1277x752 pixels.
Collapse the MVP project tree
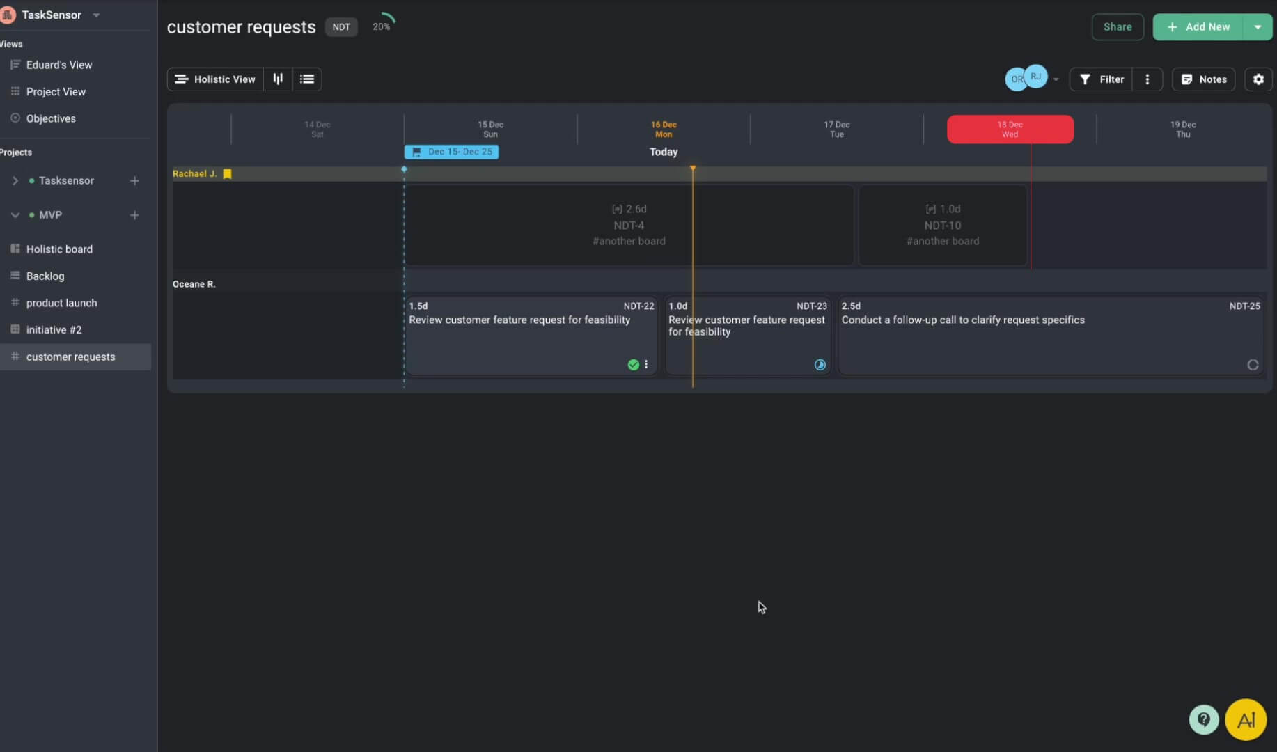[x=15, y=215]
